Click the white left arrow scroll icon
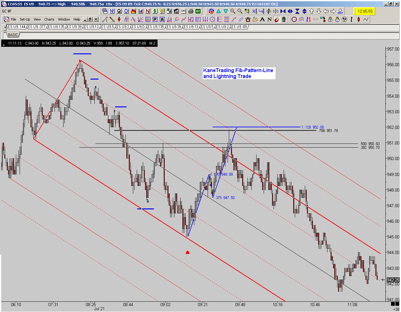Screen dimensions: 401x312 [326, 11]
